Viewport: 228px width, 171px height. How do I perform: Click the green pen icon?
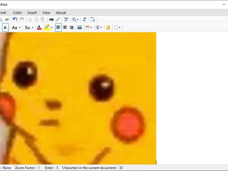coord(58,19)
